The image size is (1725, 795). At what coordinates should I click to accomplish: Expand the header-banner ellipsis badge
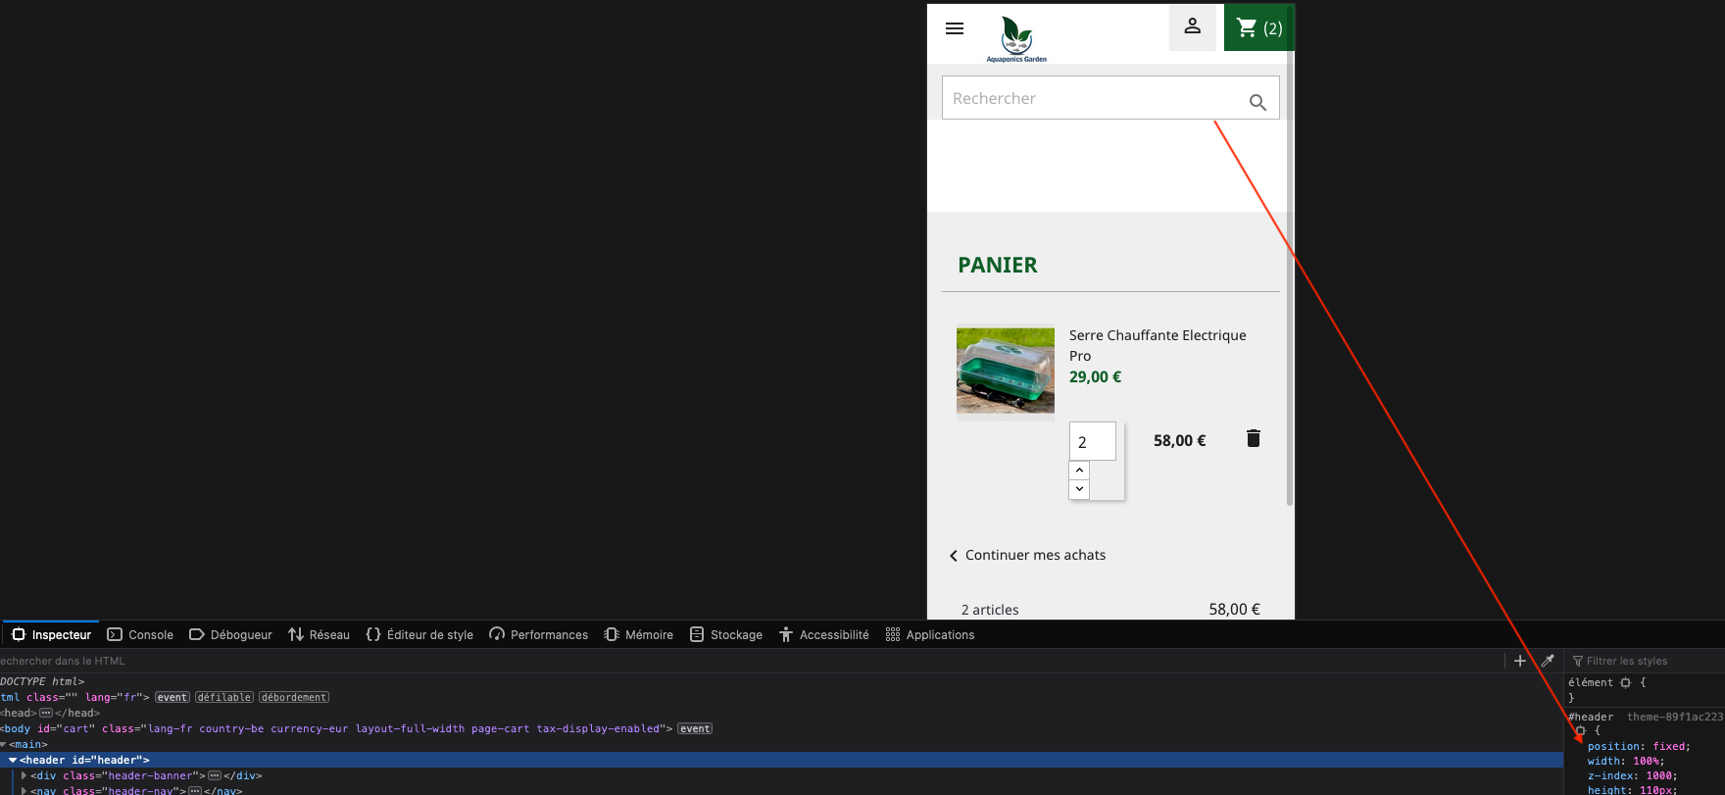tap(215, 775)
